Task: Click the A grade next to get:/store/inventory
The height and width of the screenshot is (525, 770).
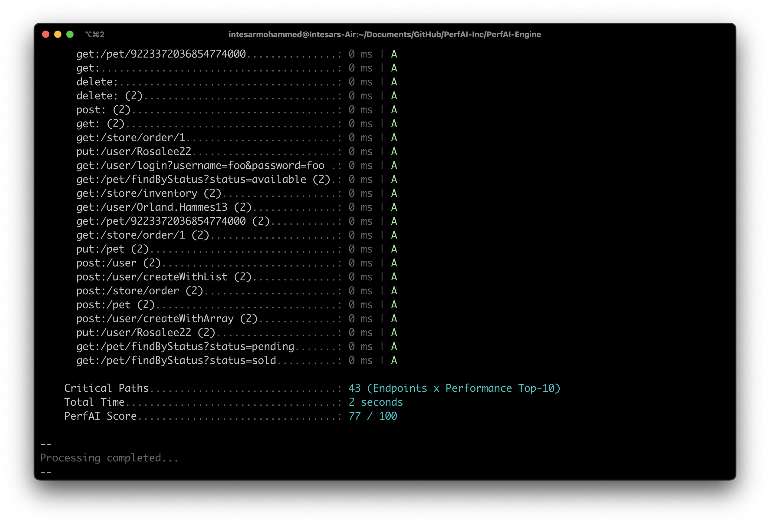Action: click(x=394, y=193)
